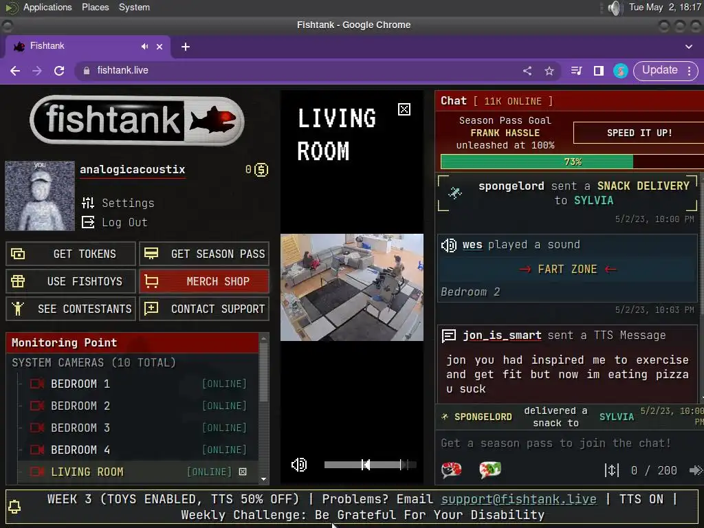704x528 pixels.
Task: Open Chrome three-dot menu
Action: (689, 71)
